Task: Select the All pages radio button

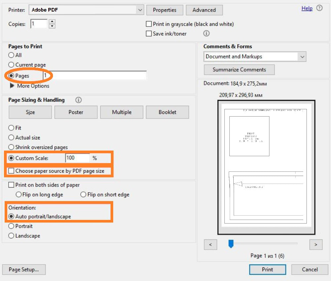Action: [11, 55]
